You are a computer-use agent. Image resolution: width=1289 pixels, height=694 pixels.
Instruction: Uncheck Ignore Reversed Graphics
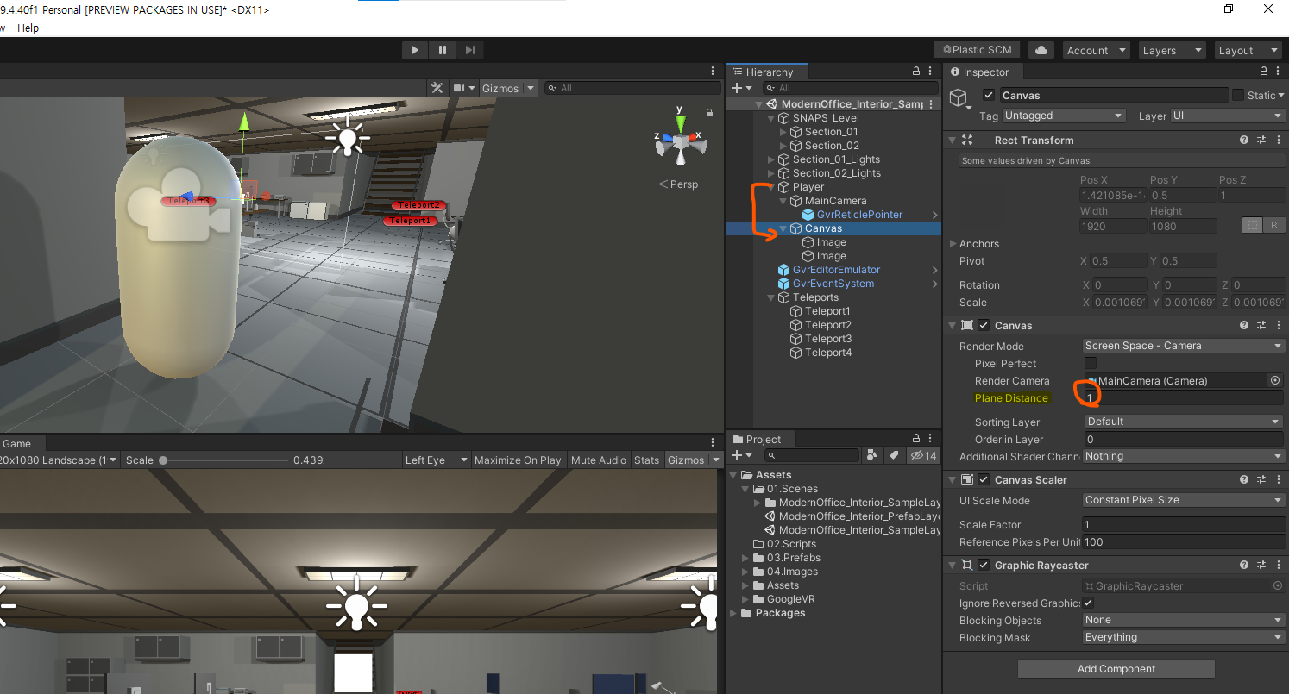(1089, 603)
